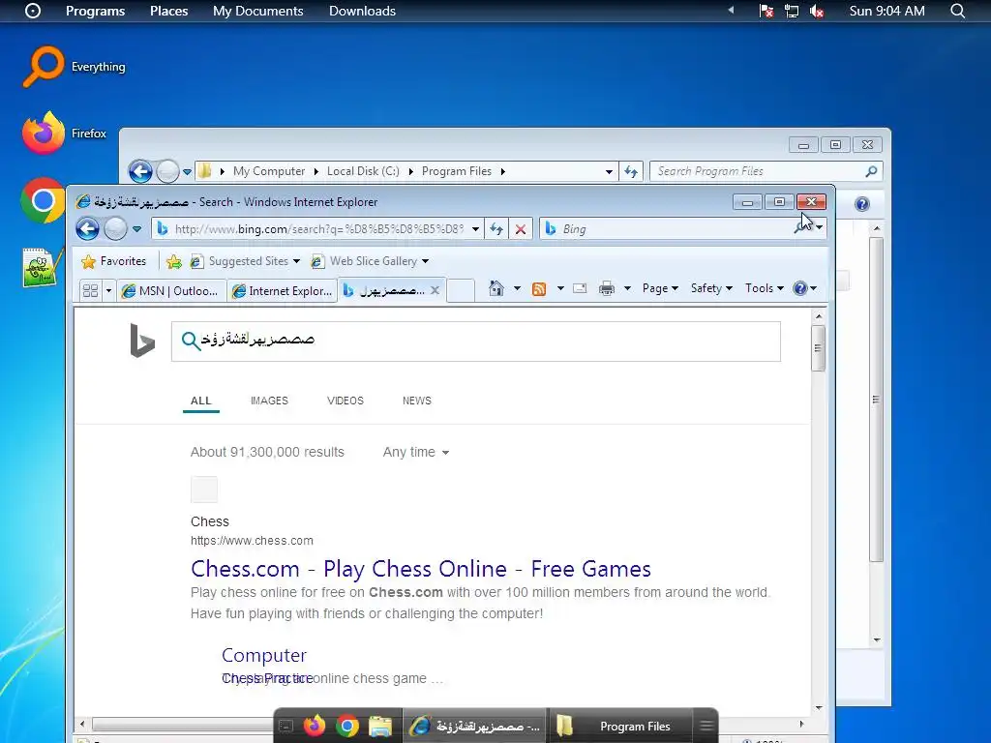The height and width of the screenshot is (743, 991).
Task: Select the VIDEOS search tab
Action: pos(345,401)
